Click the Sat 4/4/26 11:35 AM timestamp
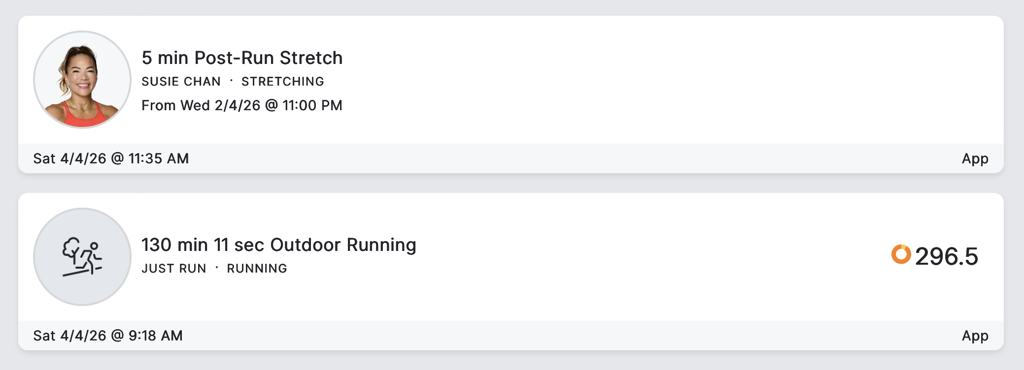1024x370 pixels. pos(111,158)
